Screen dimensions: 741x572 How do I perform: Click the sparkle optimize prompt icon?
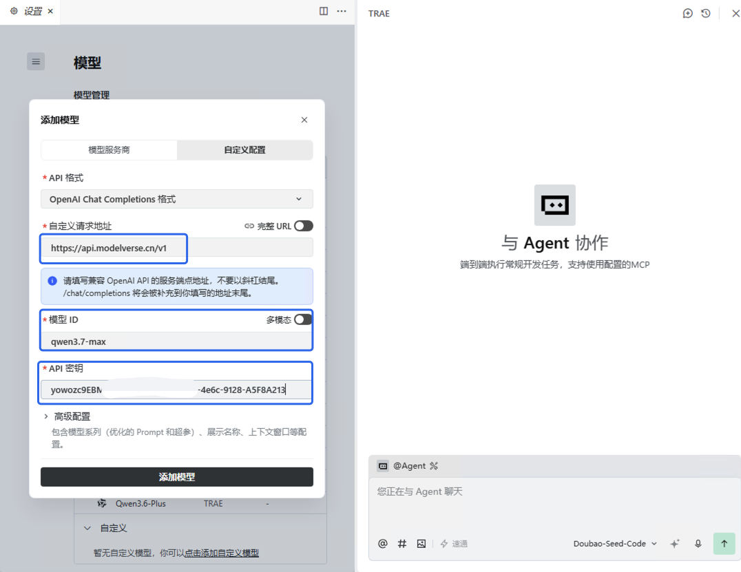pyautogui.click(x=675, y=544)
